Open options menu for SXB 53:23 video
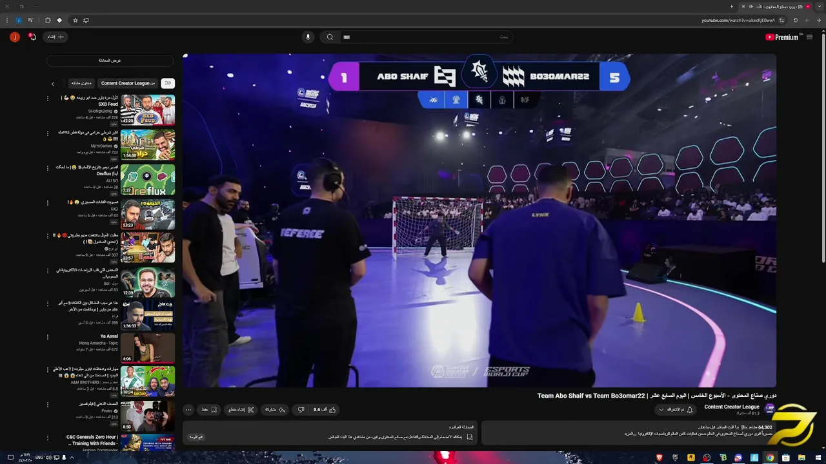The width and height of the screenshot is (826, 464). (47, 203)
